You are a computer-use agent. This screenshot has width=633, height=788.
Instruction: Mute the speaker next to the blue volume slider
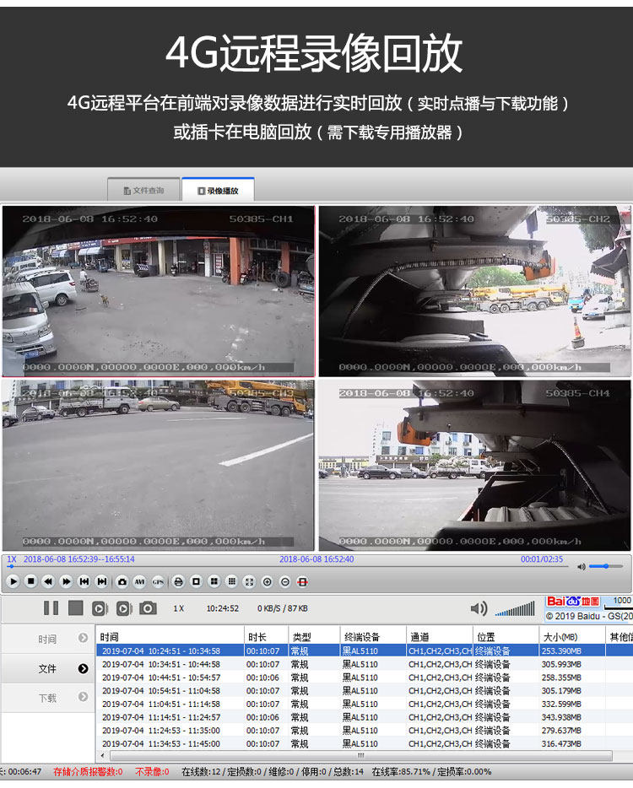point(582,566)
